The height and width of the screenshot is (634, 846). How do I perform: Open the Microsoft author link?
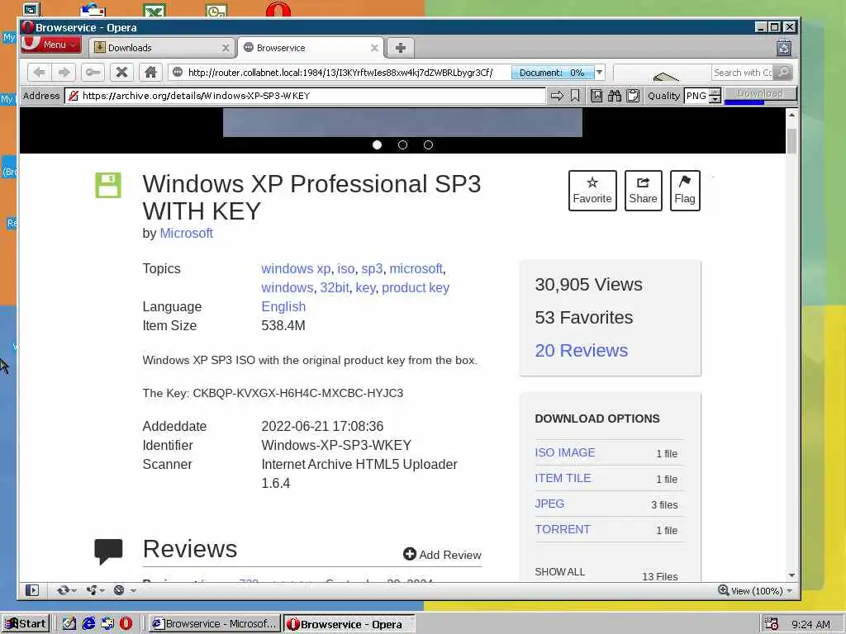[x=186, y=233]
